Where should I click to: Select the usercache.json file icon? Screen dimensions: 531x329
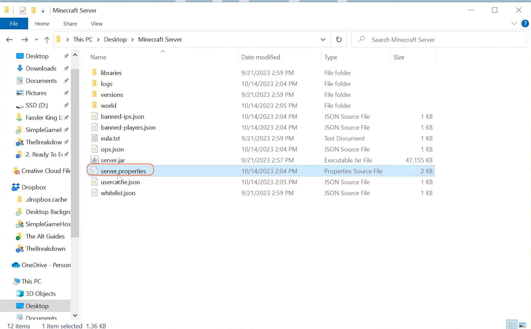coord(94,182)
